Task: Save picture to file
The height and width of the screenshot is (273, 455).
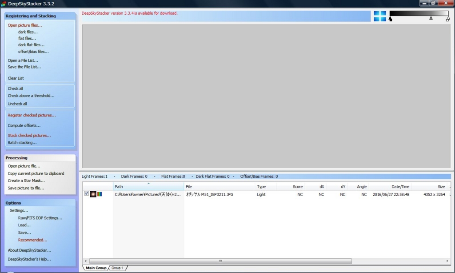Action: (26, 188)
